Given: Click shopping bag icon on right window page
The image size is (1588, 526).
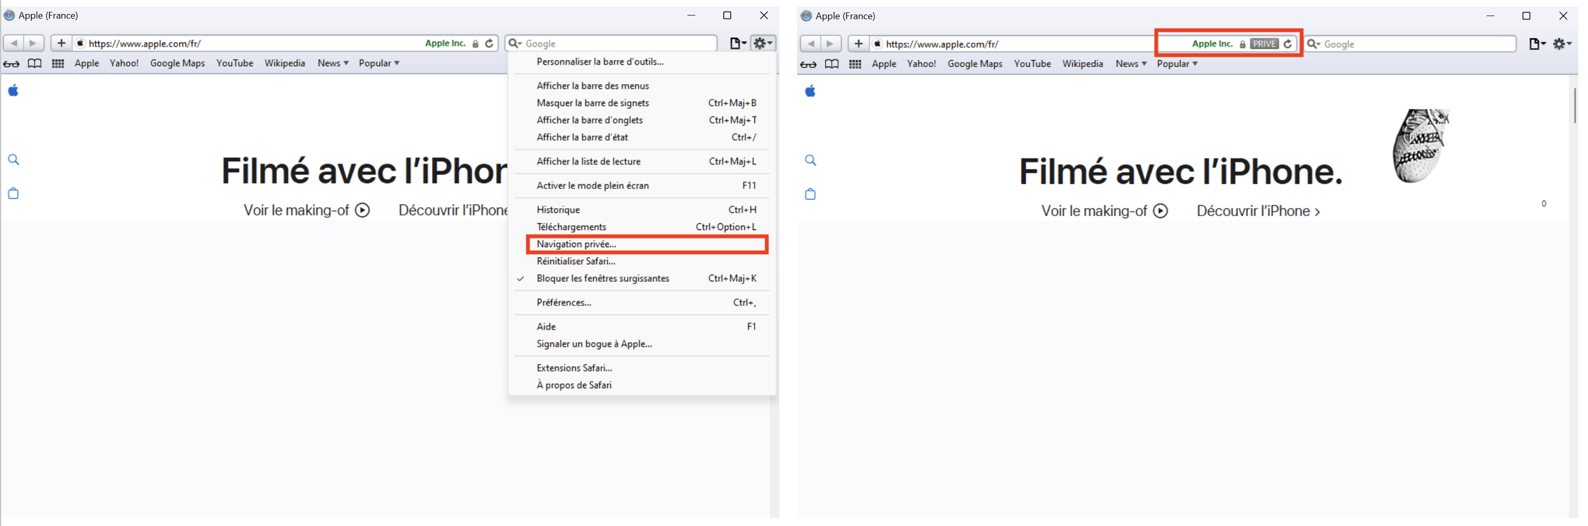Looking at the screenshot, I should (x=810, y=194).
